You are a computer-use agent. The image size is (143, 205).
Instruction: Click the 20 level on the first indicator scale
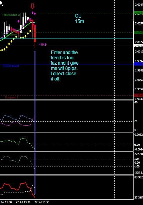[x=135, y=121]
